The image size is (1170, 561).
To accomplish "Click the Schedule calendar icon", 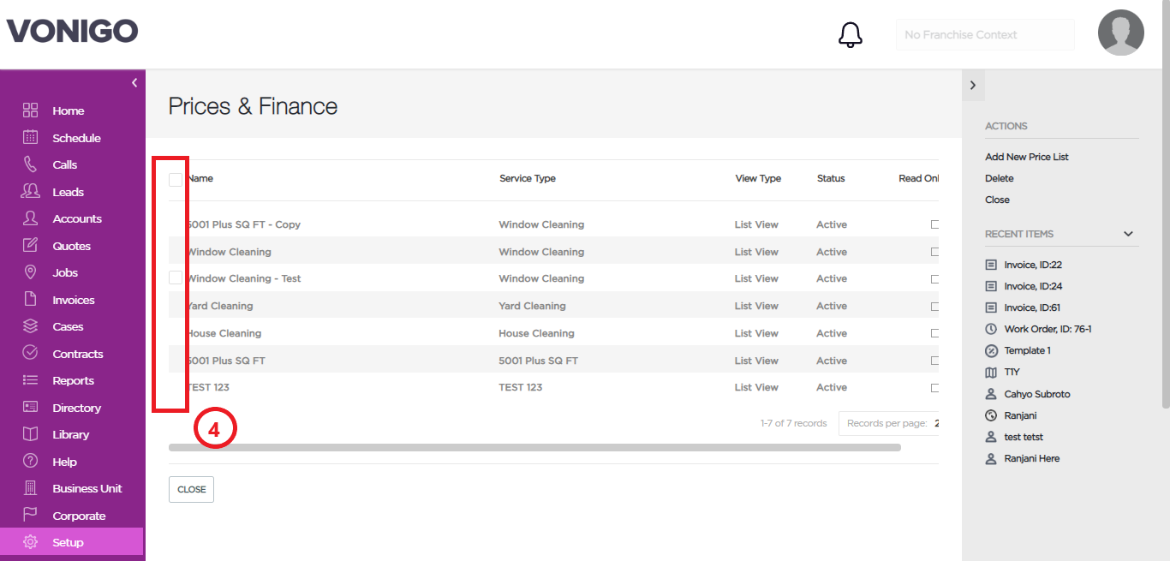I will click(30, 137).
